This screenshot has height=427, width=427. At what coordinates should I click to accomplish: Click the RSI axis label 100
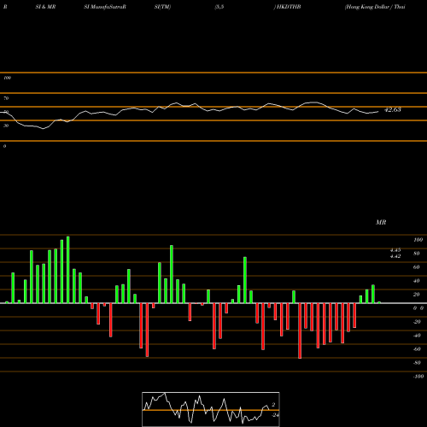[x=7, y=78]
